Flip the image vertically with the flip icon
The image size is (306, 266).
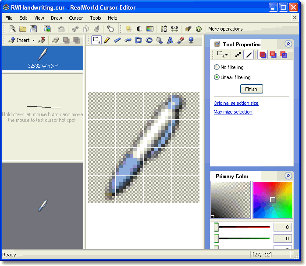pyautogui.click(x=164, y=29)
